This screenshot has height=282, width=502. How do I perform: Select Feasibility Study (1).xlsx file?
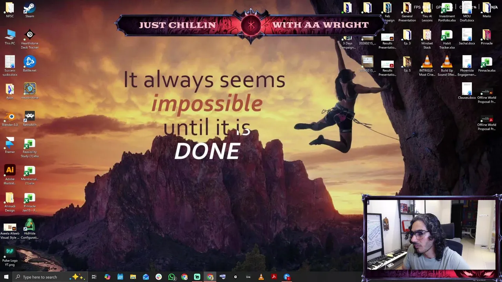[x=29, y=148]
